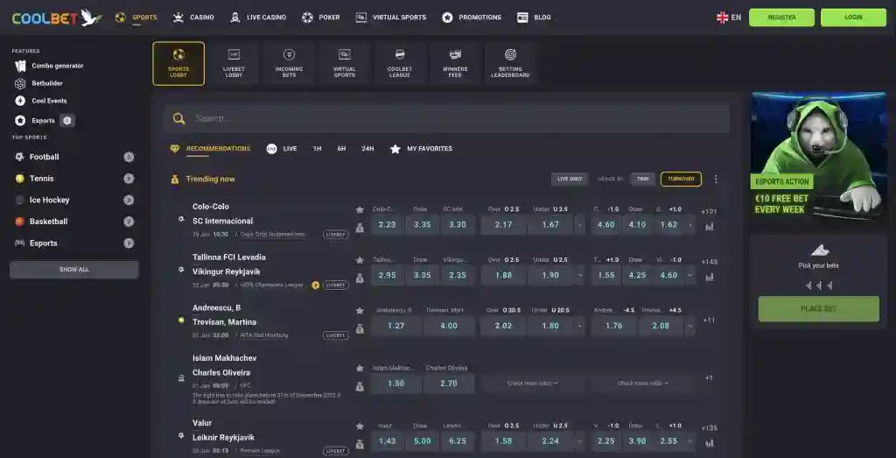896x458 pixels.
Task: Show Recommendations events
Action: tap(210, 149)
